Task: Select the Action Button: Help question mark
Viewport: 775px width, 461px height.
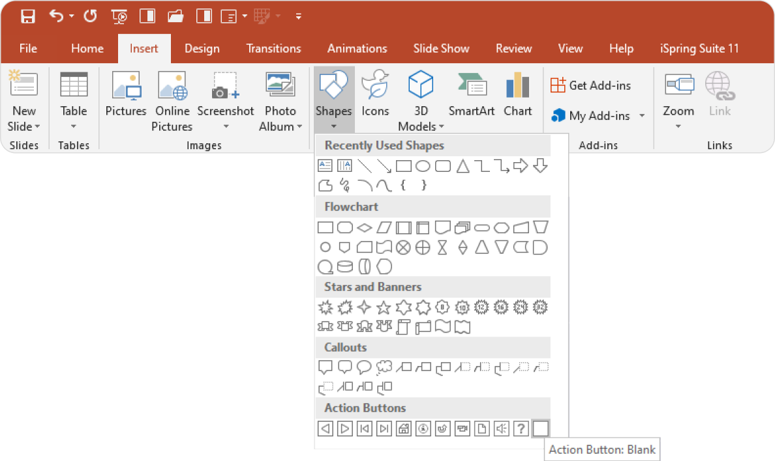Action: tap(521, 428)
